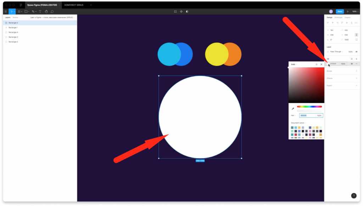Image resolution: width=363 pixels, height=206 pixels.
Task: Select the Rectangle 6 layer
Action: coord(40,23)
